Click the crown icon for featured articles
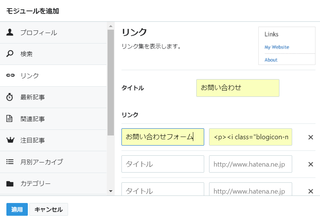320x218 pixels. (10, 141)
